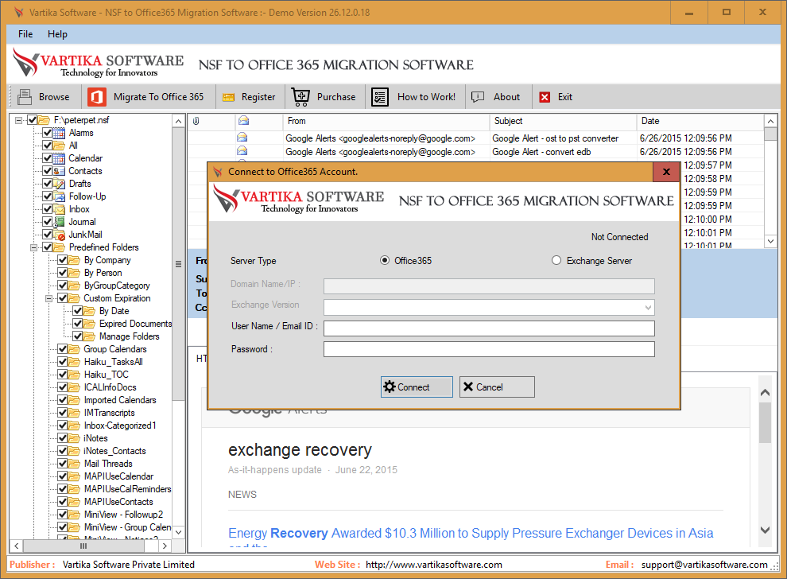This screenshot has height=579, width=787.
Task: Click envelope icon of ost to pst converter email
Action: tap(242, 137)
